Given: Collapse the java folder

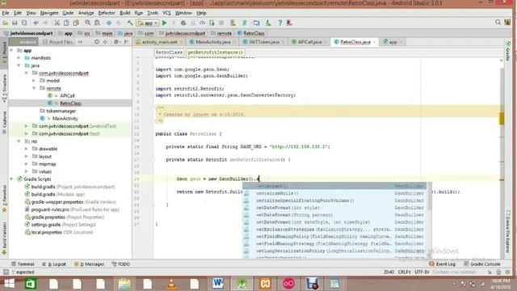Looking at the screenshot, I should [x=19, y=65].
